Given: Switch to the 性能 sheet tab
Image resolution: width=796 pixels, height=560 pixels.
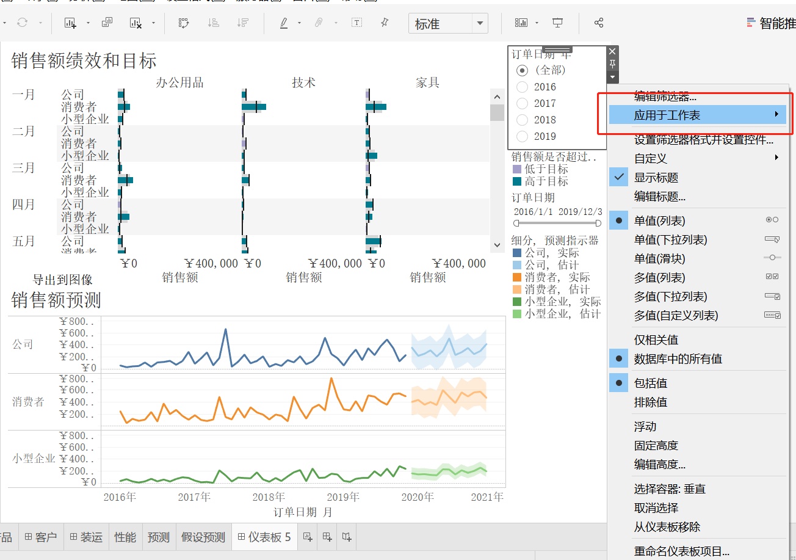Looking at the screenshot, I should (125, 537).
